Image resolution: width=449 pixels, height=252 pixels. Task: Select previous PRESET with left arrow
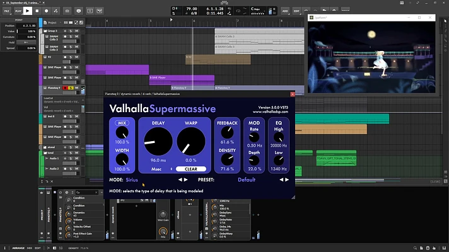click(281, 180)
